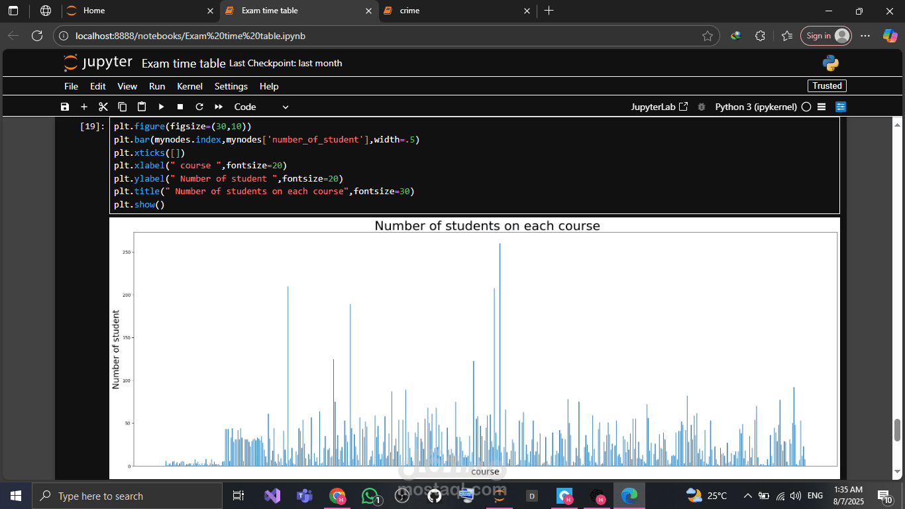
Task: Open the View menu
Action: [x=127, y=86]
